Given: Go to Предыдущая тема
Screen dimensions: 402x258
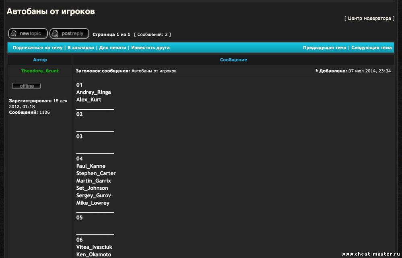Looking at the screenshot, I should point(324,47).
